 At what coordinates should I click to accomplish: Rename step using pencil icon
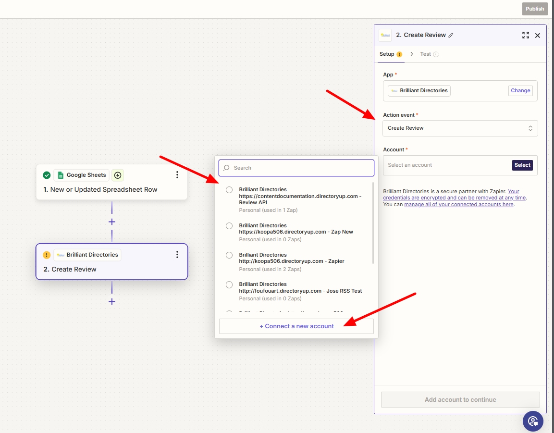click(451, 35)
